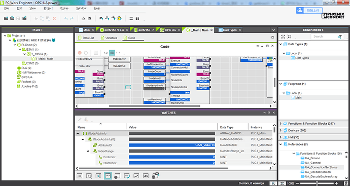Screen dimensions: 350x186
Task: Click the AttributeID value UAAI_Value 13
Action: tap(172, 145)
